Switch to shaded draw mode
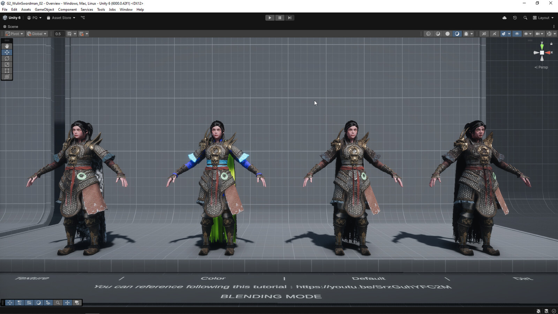Viewport: 558px width, 314px height. tap(457, 34)
